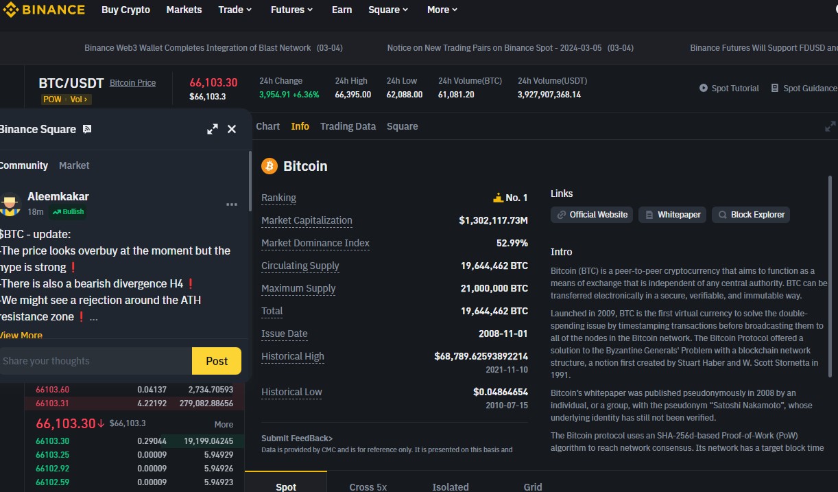Click the Issue Date label

point(285,333)
